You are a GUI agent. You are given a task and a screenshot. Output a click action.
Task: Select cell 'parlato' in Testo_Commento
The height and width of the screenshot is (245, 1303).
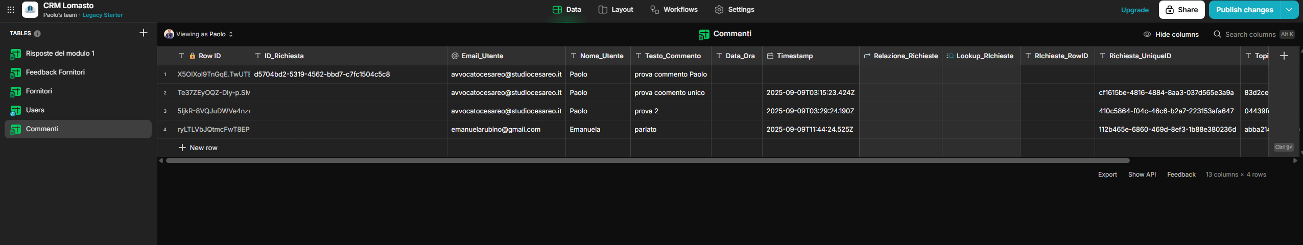(x=671, y=130)
